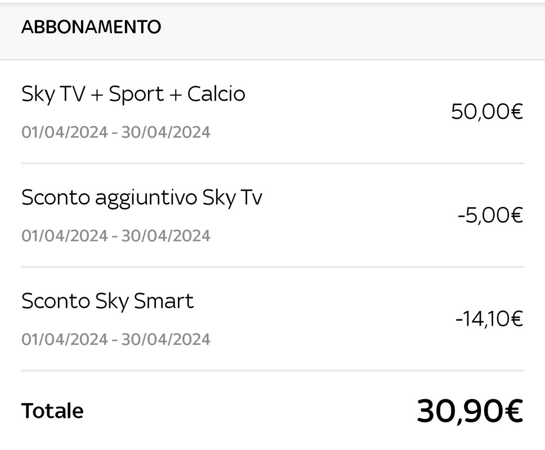The height and width of the screenshot is (450, 545).
Task: Tap the -14,10€ discount amount
Action: coord(489,319)
